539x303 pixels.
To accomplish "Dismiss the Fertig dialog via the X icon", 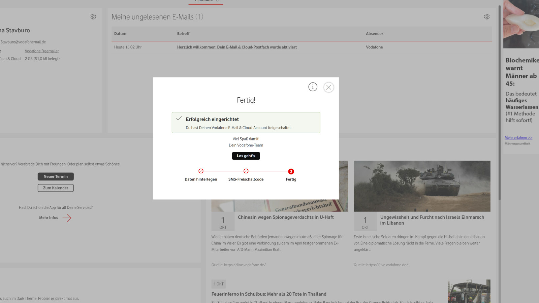I will [328, 87].
